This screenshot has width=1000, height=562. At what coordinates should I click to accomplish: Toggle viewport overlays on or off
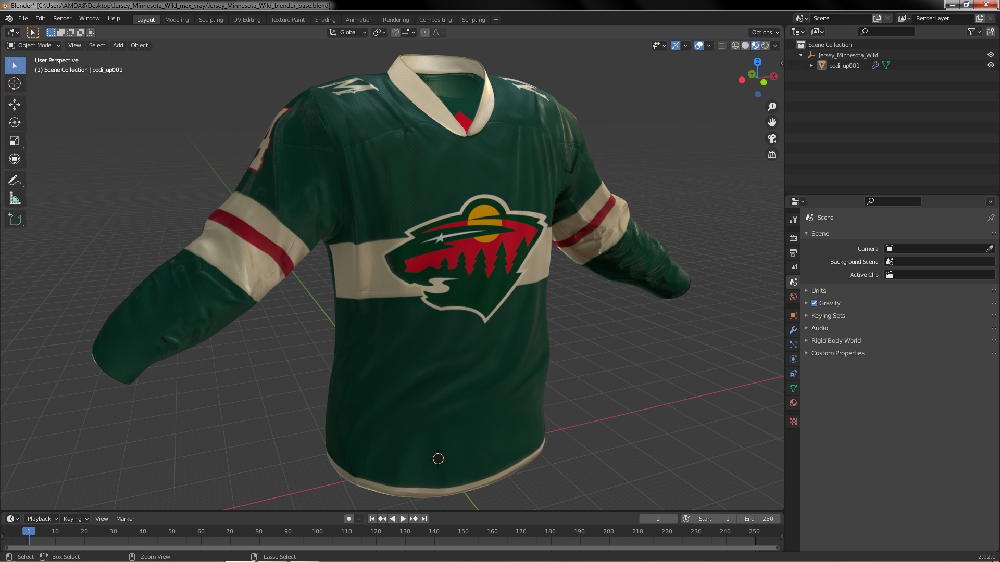tap(699, 46)
